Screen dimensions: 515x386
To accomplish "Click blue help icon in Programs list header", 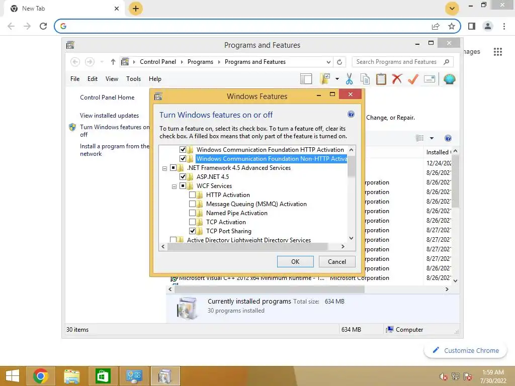I will [448, 138].
